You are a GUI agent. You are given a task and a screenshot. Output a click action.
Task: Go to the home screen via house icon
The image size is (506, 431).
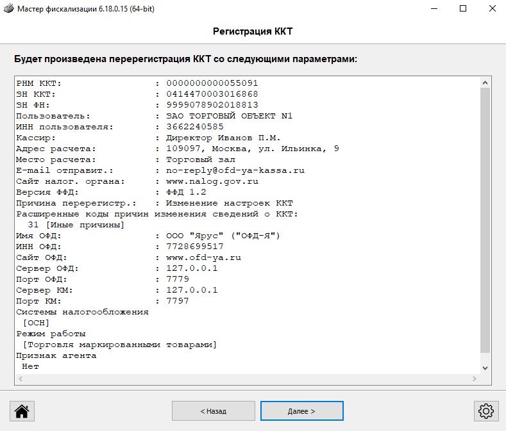pyautogui.click(x=22, y=411)
